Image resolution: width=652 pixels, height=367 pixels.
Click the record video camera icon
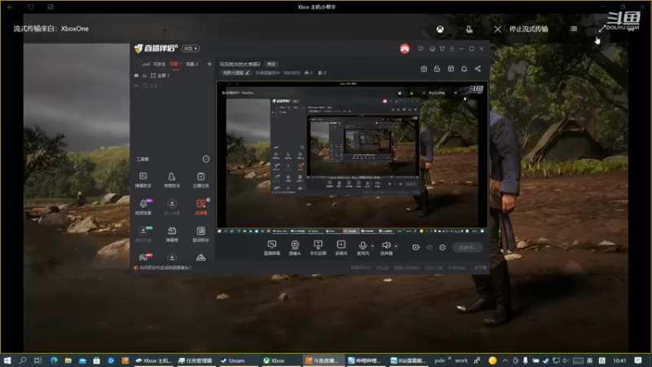[x=416, y=247]
